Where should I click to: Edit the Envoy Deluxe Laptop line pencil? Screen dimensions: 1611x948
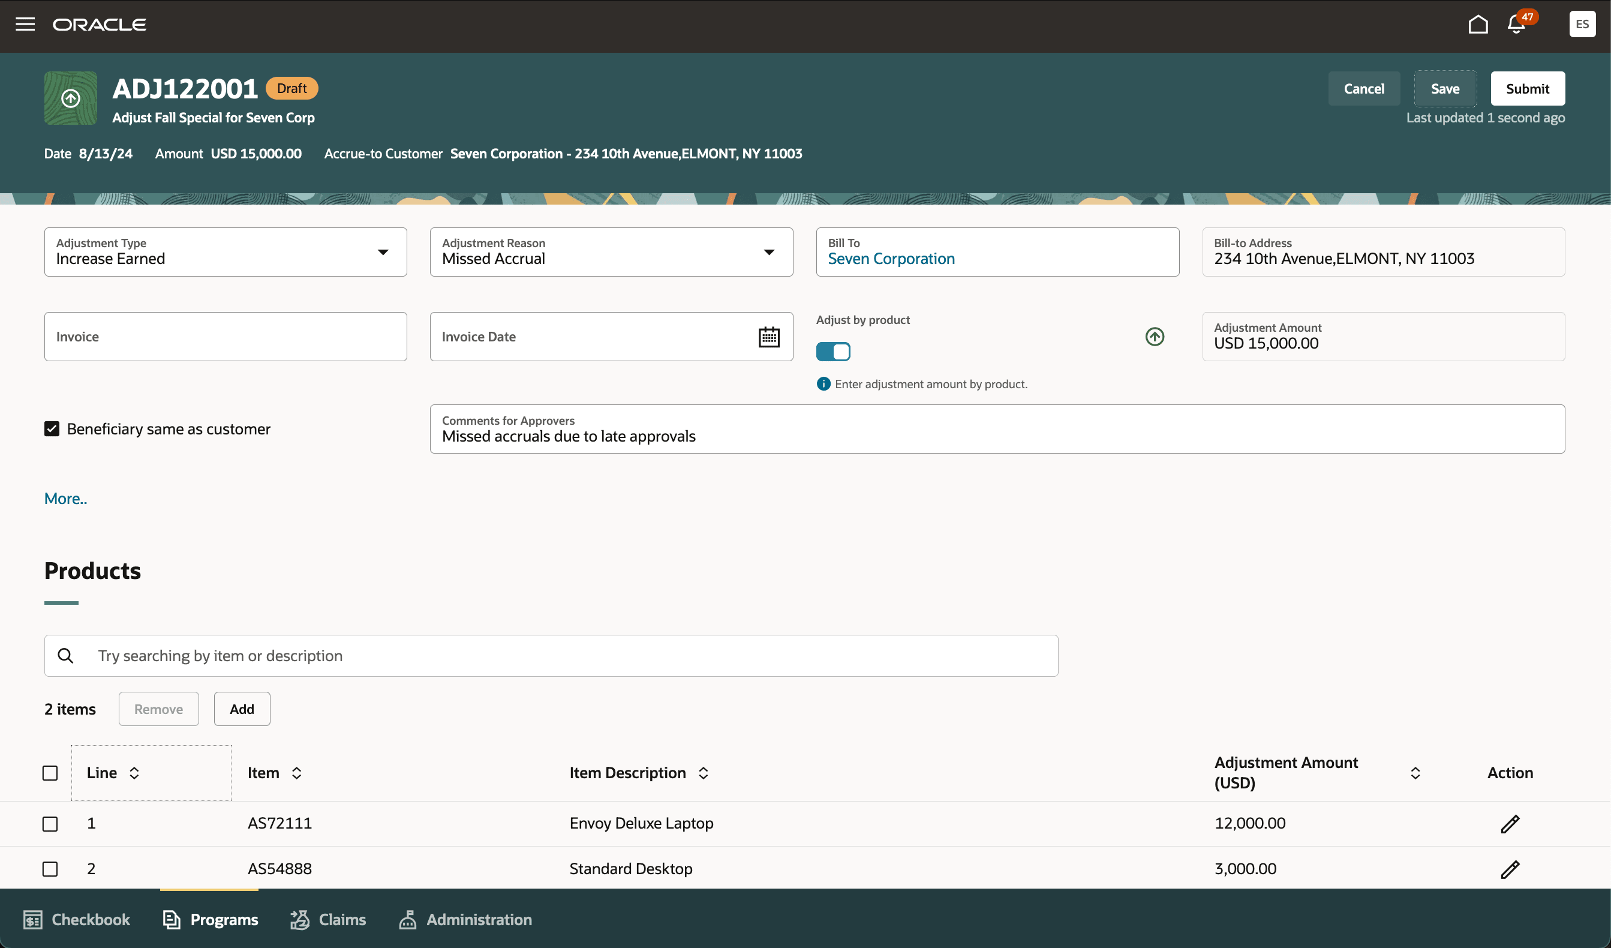[x=1510, y=824]
